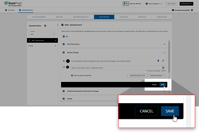The width and height of the screenshot is (199, 133).
Task: Click the Administrative tab icon
Action: click(20, 10)
